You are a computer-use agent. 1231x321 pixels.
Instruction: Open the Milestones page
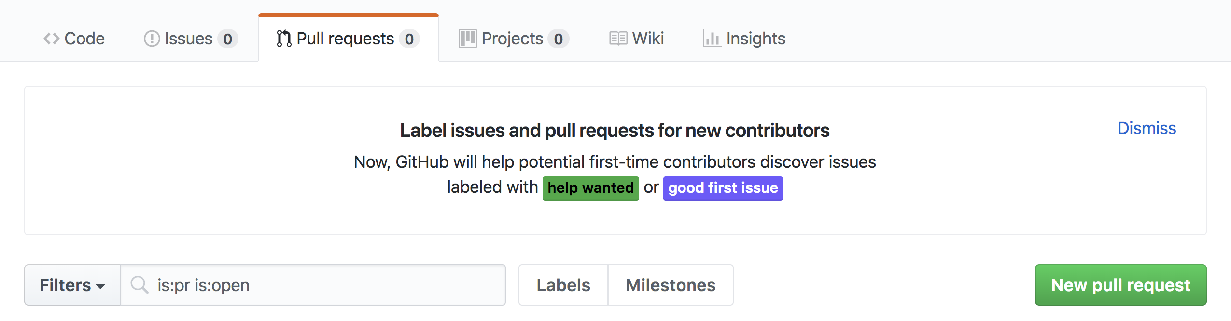(671, 285)
